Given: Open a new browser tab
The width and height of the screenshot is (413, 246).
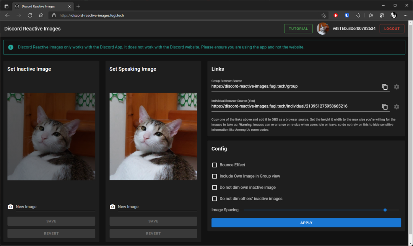Looking at the screenshot, I should coord(78,6).
